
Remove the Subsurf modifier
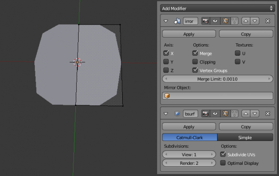268,114
